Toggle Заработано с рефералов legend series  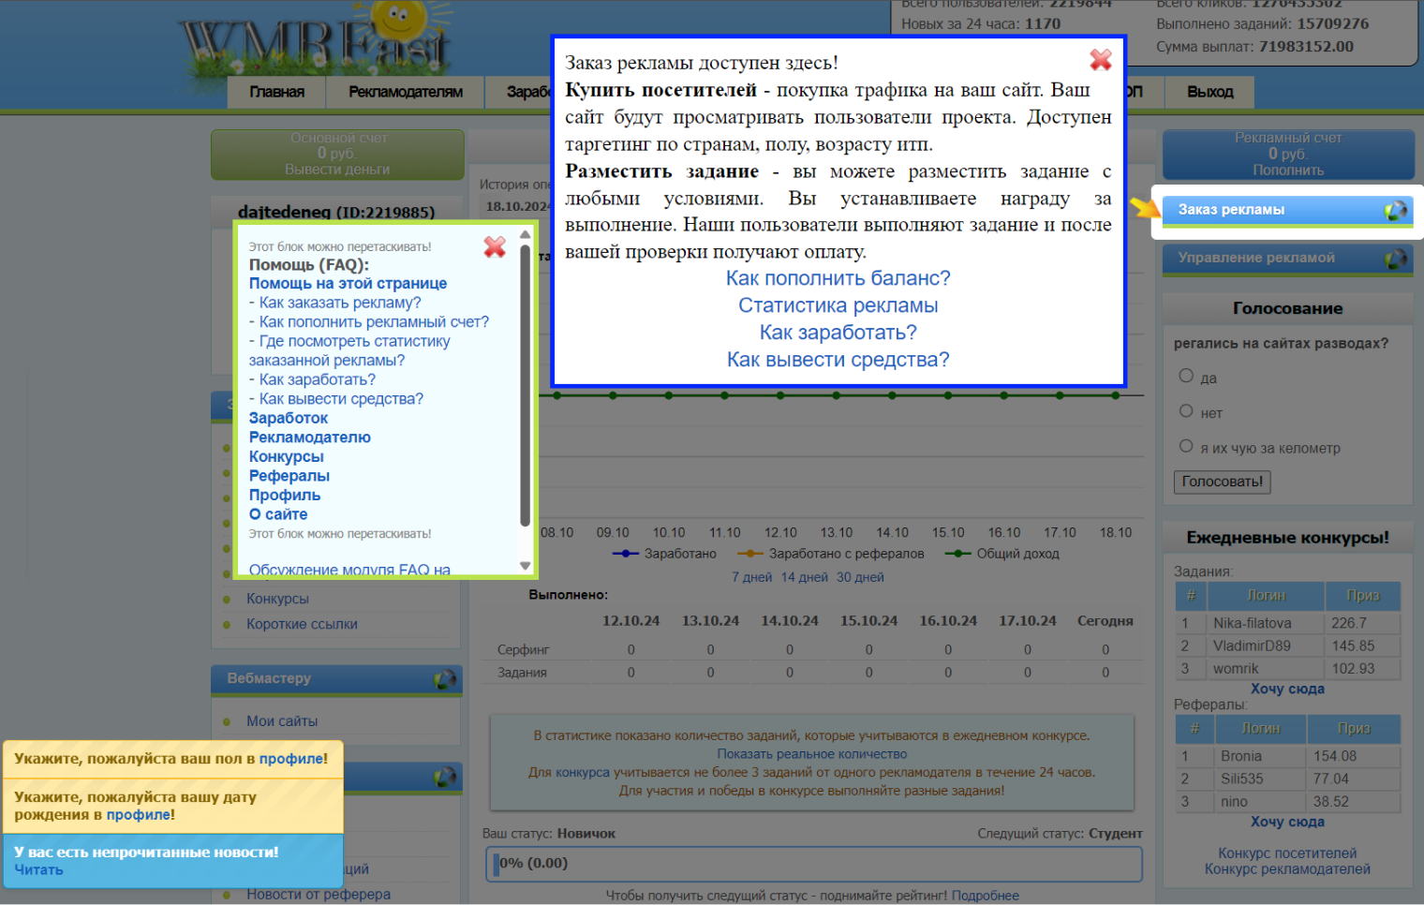click(x=831, y=554)
